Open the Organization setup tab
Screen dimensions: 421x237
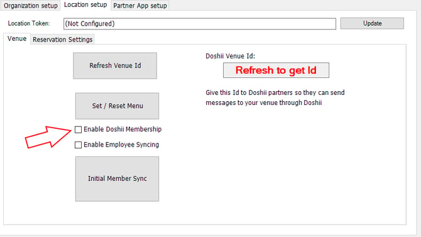30,6
